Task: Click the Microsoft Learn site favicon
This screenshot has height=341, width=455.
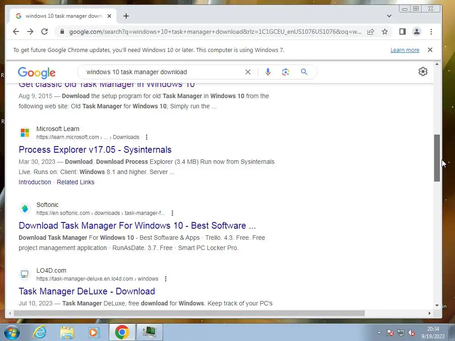Action: tap(25, 133)
